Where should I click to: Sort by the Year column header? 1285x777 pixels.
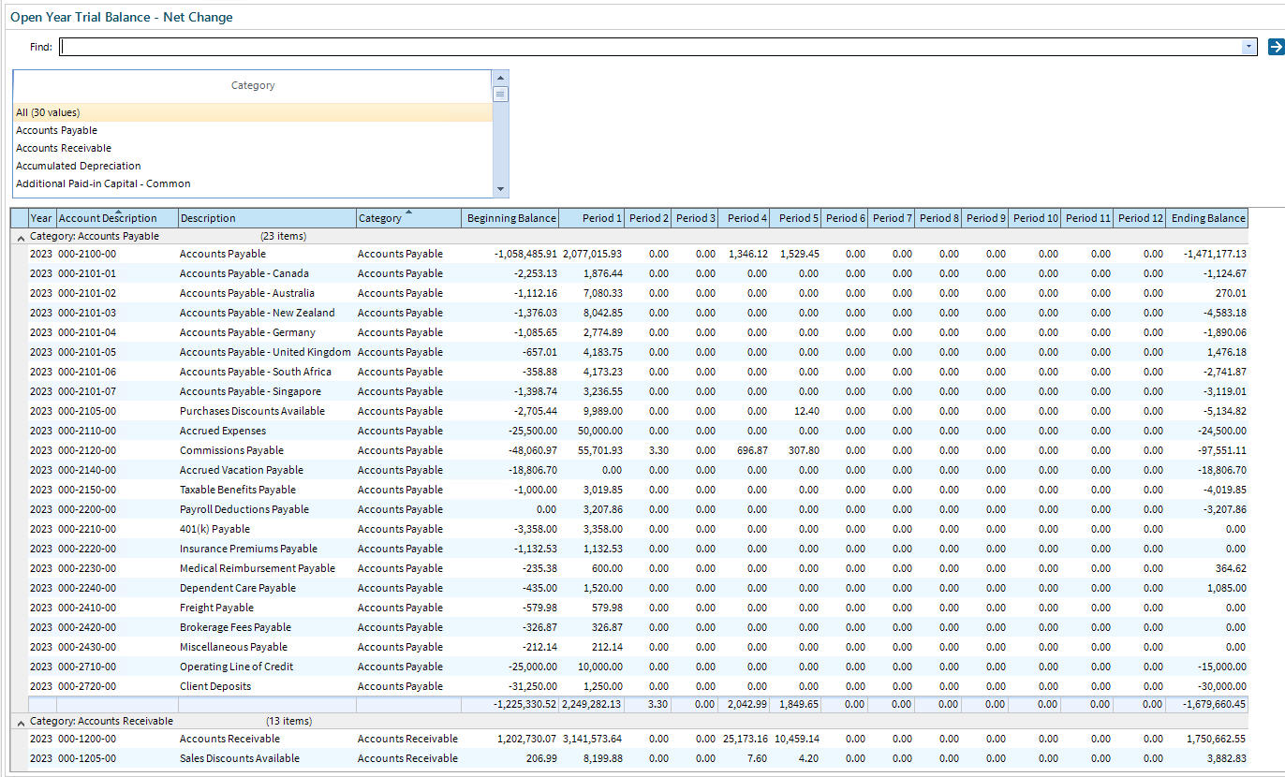(x=41, y=218)
